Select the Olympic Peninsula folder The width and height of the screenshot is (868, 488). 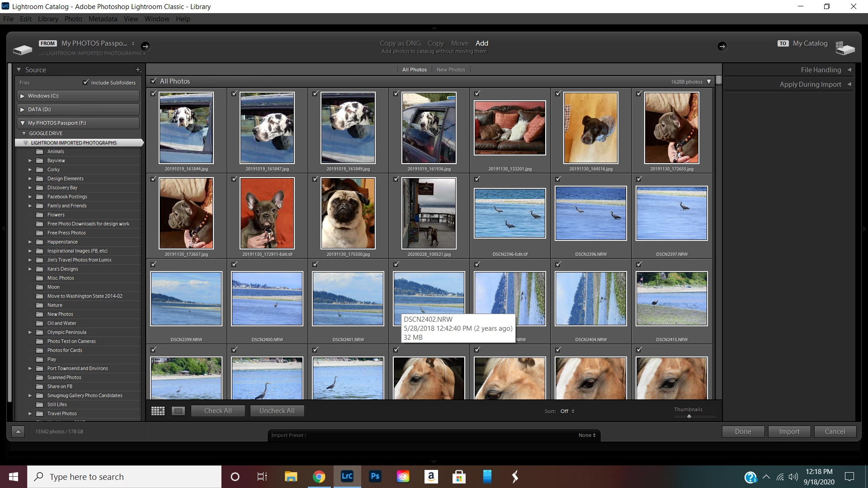[66, 332]
